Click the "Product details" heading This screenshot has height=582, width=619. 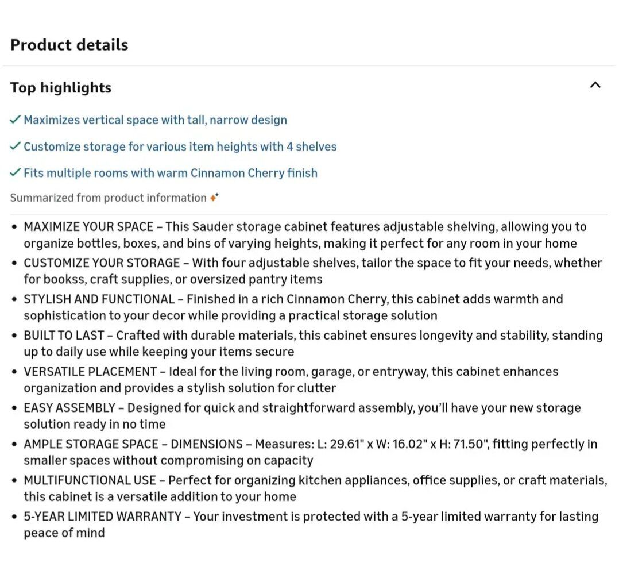pyautogui.click(x=69, y=45)
